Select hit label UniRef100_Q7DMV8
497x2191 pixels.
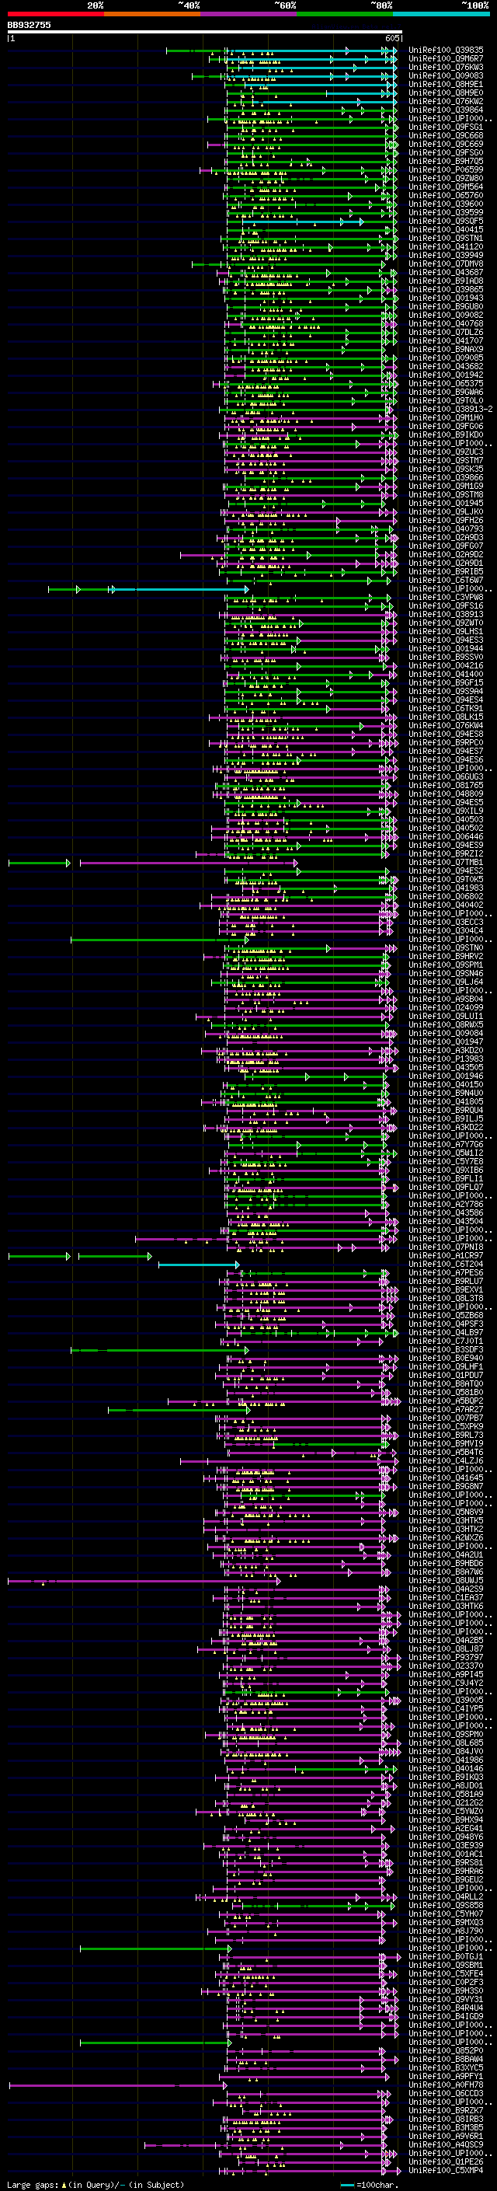tap(446, 263)
